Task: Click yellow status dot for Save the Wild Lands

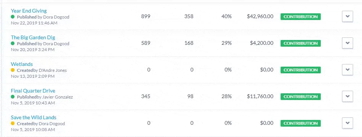Action: pos(13,123)
